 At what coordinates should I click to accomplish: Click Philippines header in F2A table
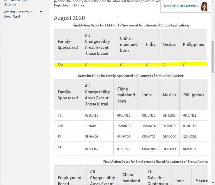pos(193,44)
